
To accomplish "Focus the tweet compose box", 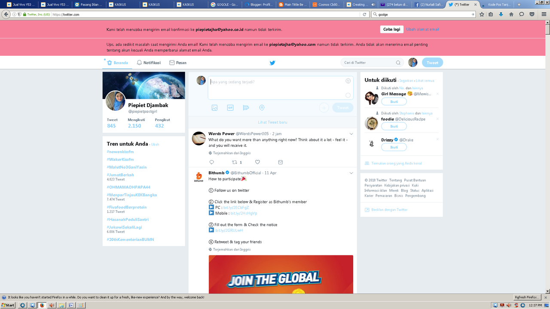I will click(281, 88).
